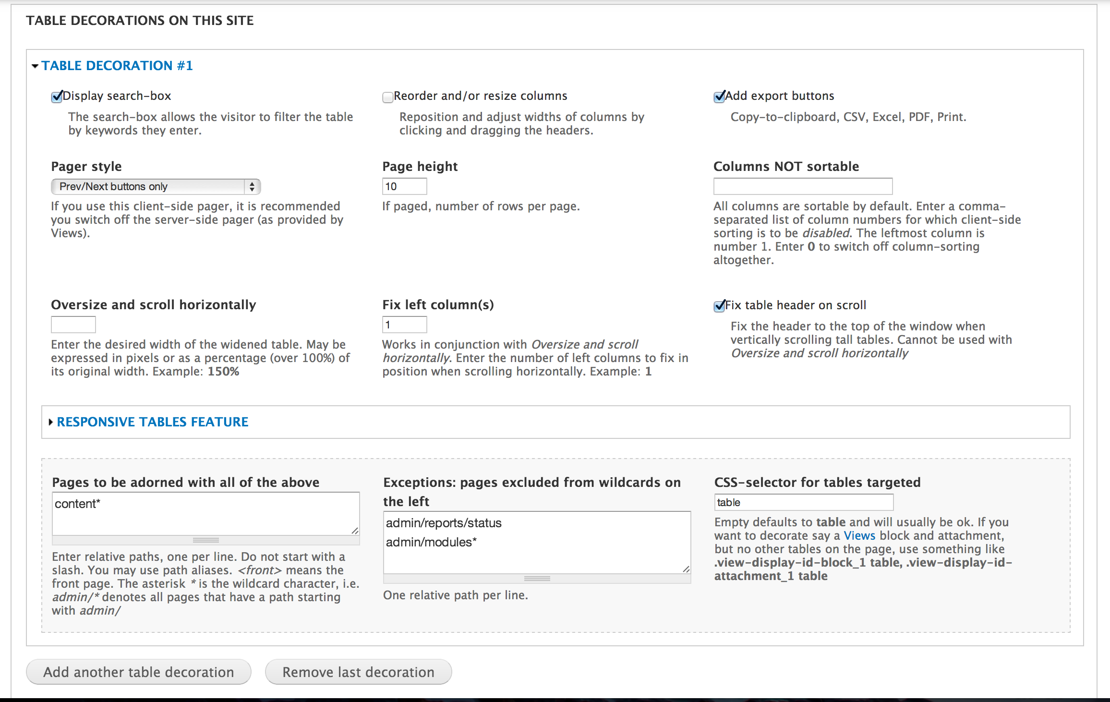
Task: Open the Pager style dropdown
Action: click(x=149, y=187)
